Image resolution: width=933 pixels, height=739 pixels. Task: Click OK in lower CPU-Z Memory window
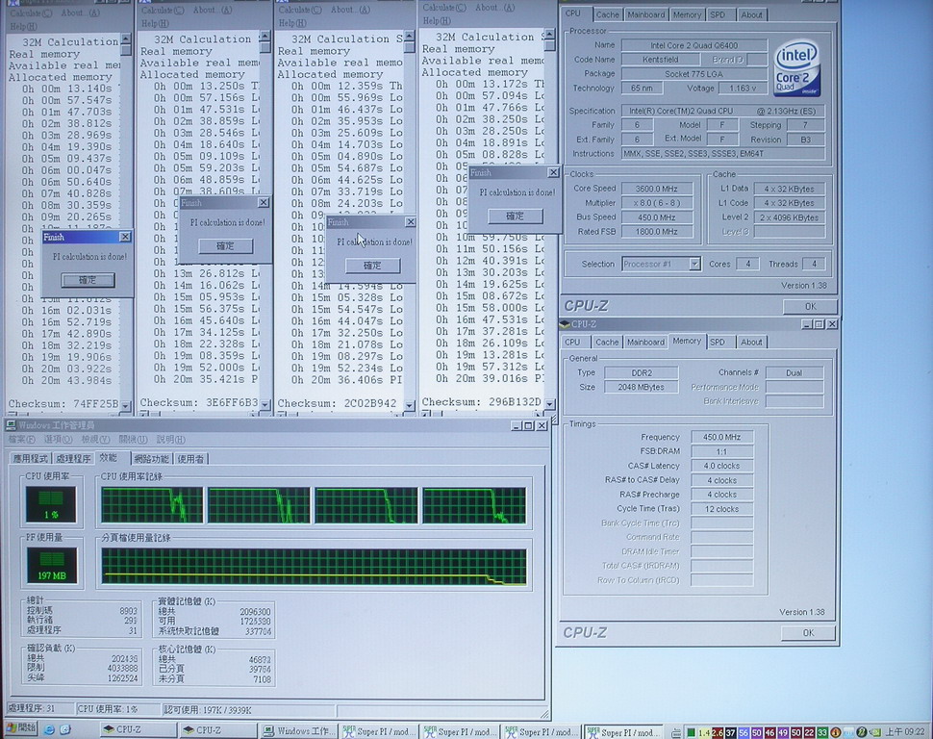(808, 633)
